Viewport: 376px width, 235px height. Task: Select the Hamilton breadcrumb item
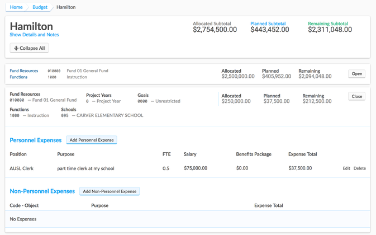pos(66,7)
